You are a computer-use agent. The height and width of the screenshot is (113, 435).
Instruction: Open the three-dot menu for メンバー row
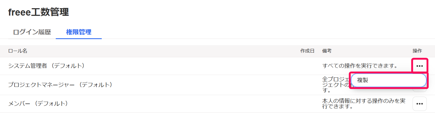(x=419, y=104)
